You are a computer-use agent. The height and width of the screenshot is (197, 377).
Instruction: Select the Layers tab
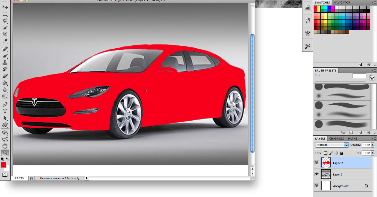click(320, 138)
